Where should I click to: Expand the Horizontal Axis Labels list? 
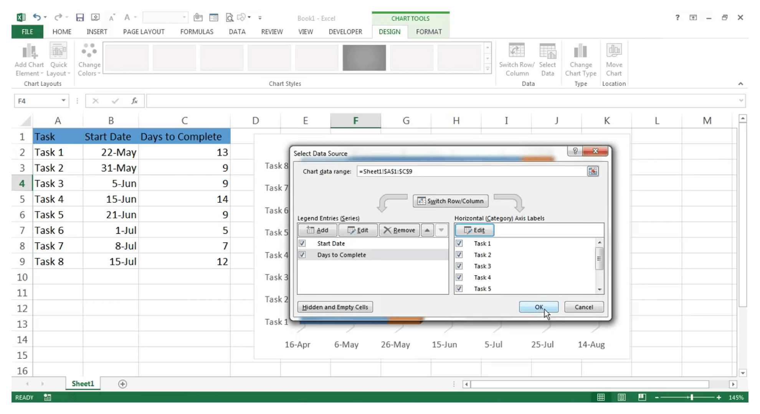[x=599, y=289]
